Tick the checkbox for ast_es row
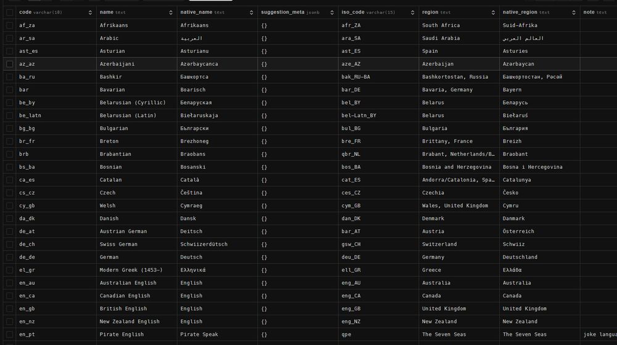The image size is (617, 345). tap(9, 51)
